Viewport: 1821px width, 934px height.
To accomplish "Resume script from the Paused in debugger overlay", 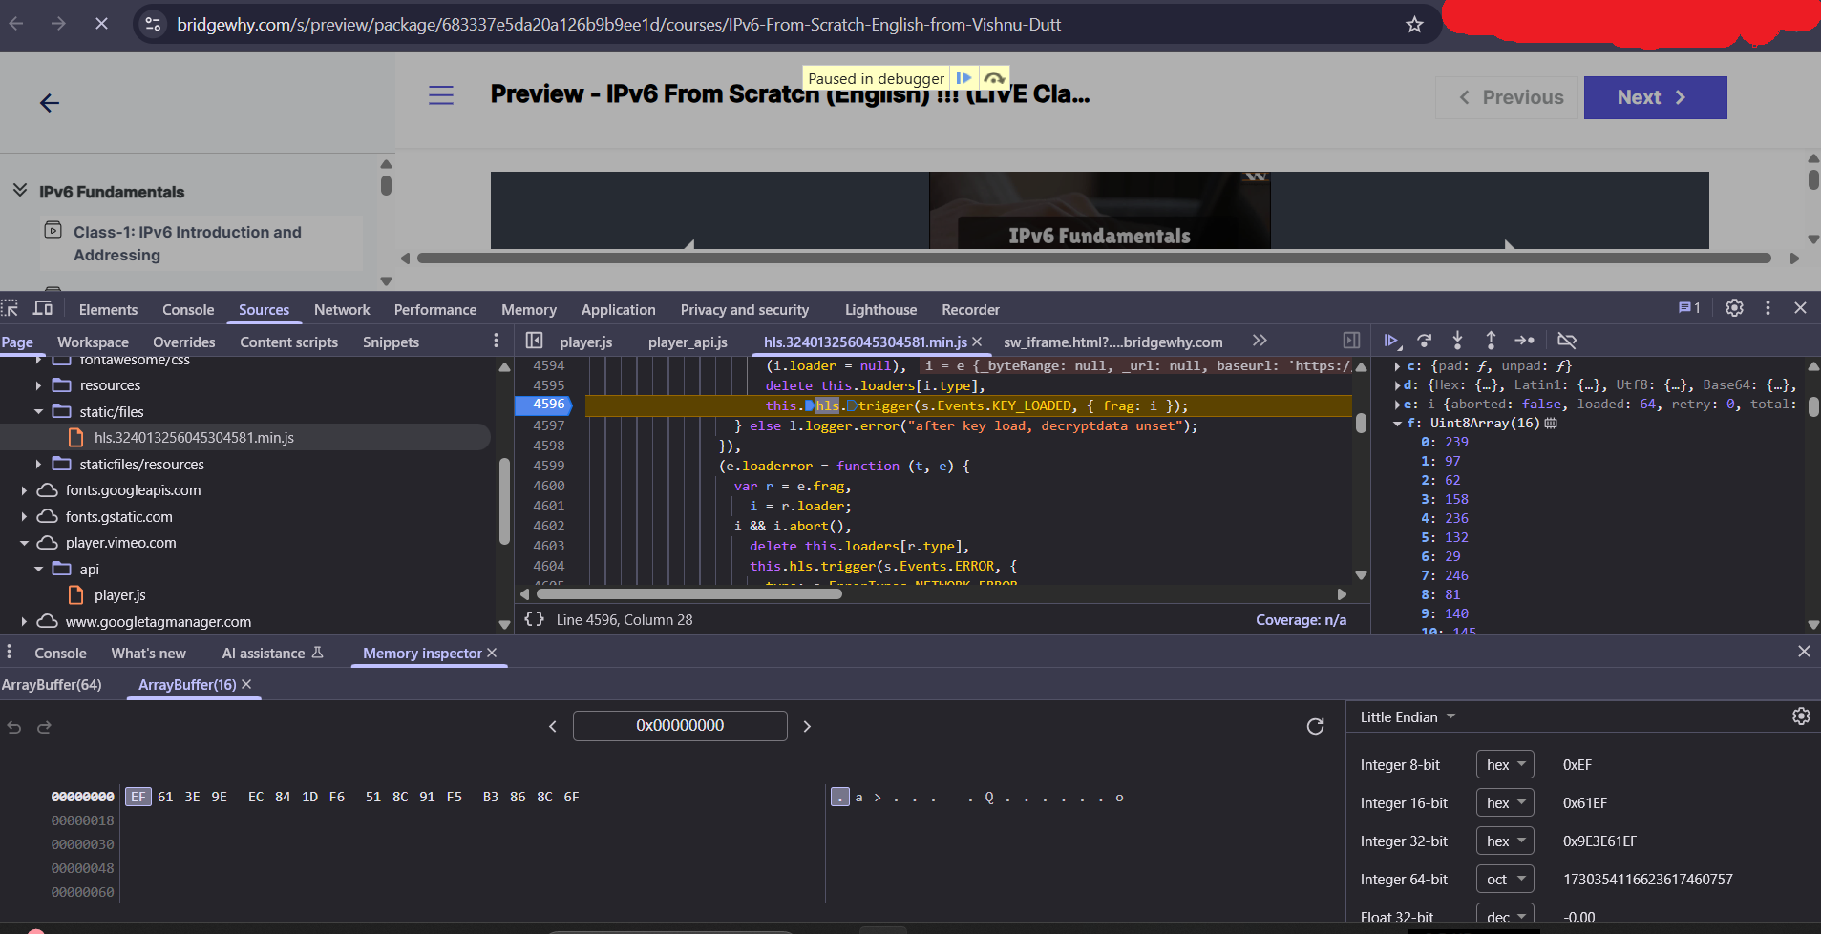I will [x=964, y=78].
